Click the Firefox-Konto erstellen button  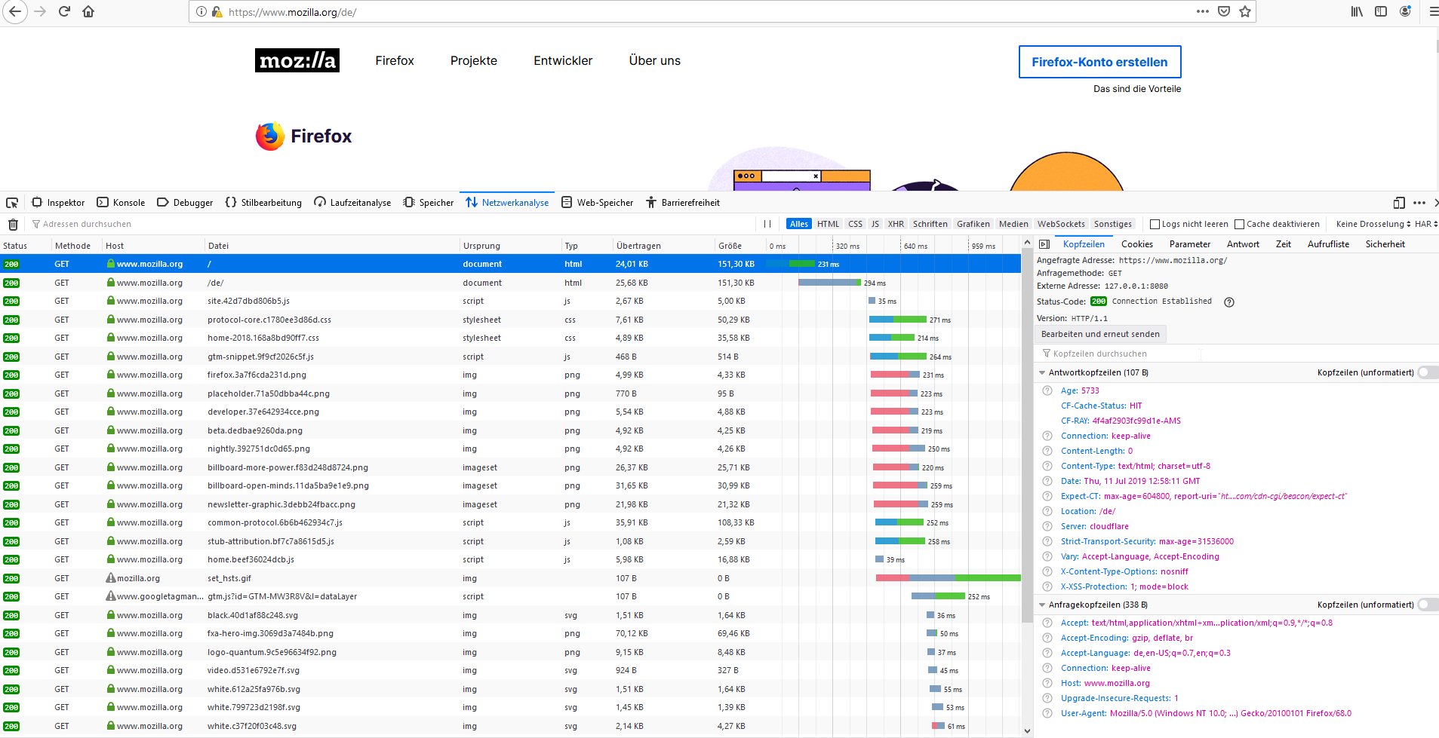click(x=1099, y=62)
